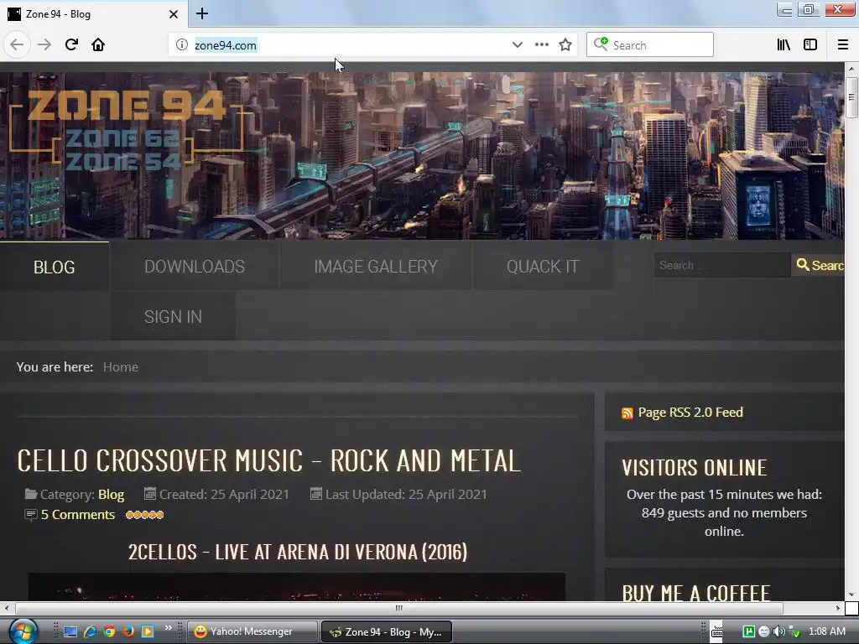Click the vertical scrollbar up arrow
Screen dimensions: 859x644
pyautogui.click(x=851, y=69)
